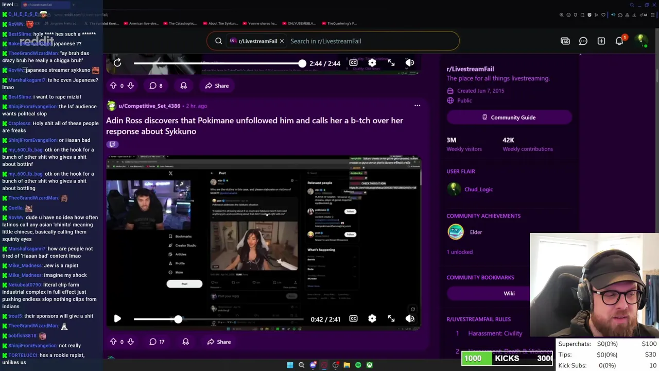Open the three-dot menu on Adin Ross post
The image size is (659, 371).
[417, 106]
